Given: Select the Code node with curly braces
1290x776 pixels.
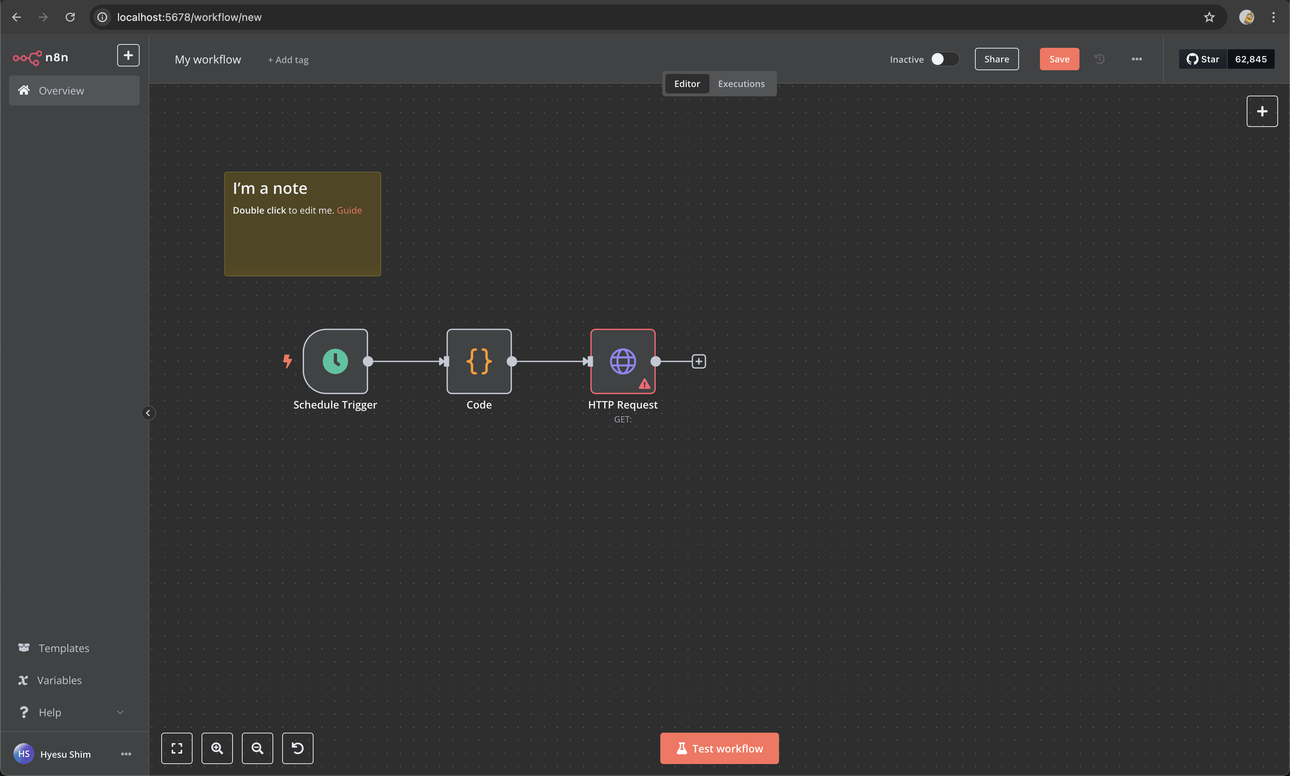Looking at the screenshot, I should tap(479, 361).
